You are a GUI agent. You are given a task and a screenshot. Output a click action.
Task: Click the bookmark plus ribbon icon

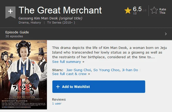(x=10, y=12)
